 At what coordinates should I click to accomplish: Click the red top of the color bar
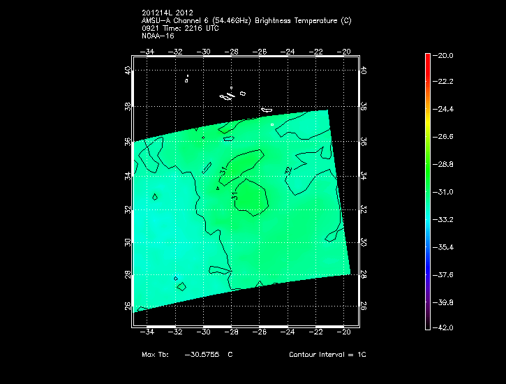[x=427, y=59]
